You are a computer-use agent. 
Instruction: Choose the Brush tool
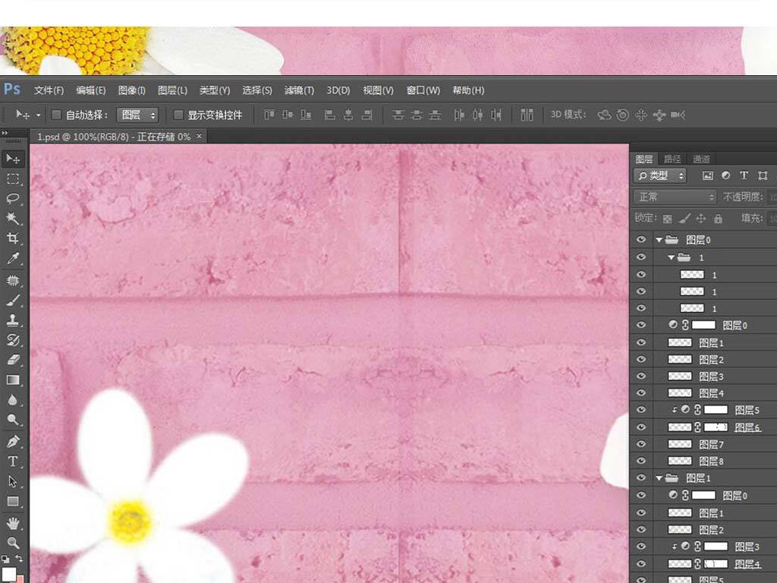coord(13,300)
